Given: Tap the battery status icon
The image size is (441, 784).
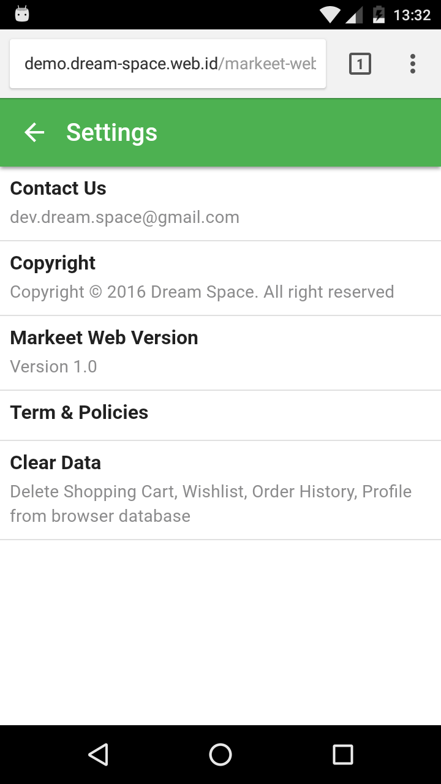Looking at the screenshot, I should [x=379, y=15].
